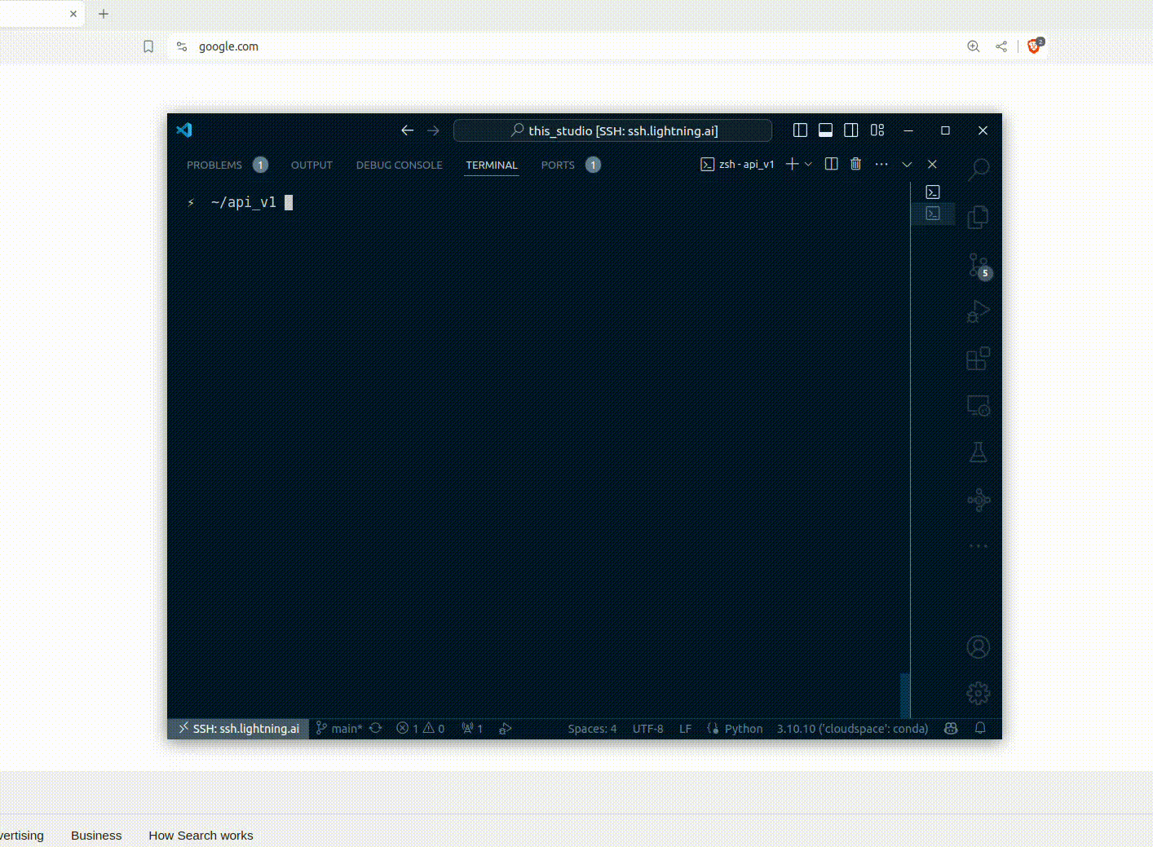The width and height of the screenshot is (1153, 847).
Task: Open the new terminal profile dropdown arrow
Action: click(808, 165)
